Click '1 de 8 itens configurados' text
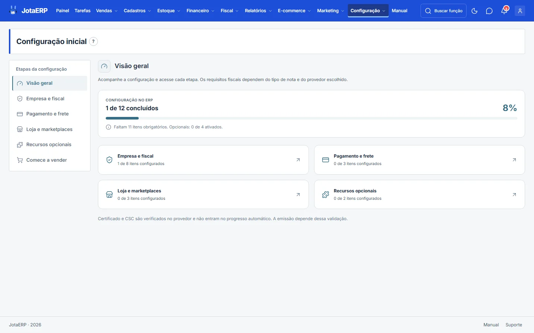 [141, 164]
